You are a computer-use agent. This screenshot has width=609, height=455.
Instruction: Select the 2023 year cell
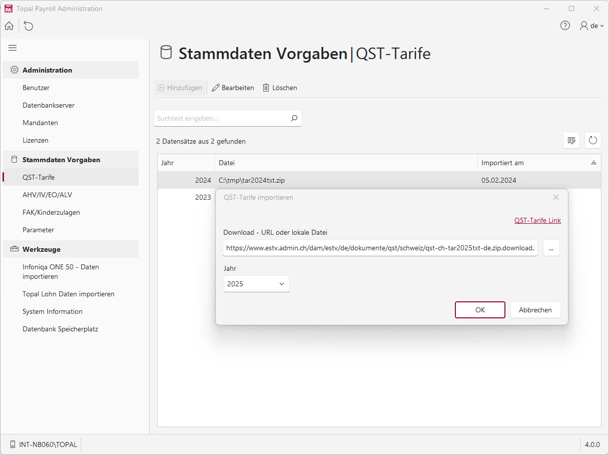tap(186, 197)
